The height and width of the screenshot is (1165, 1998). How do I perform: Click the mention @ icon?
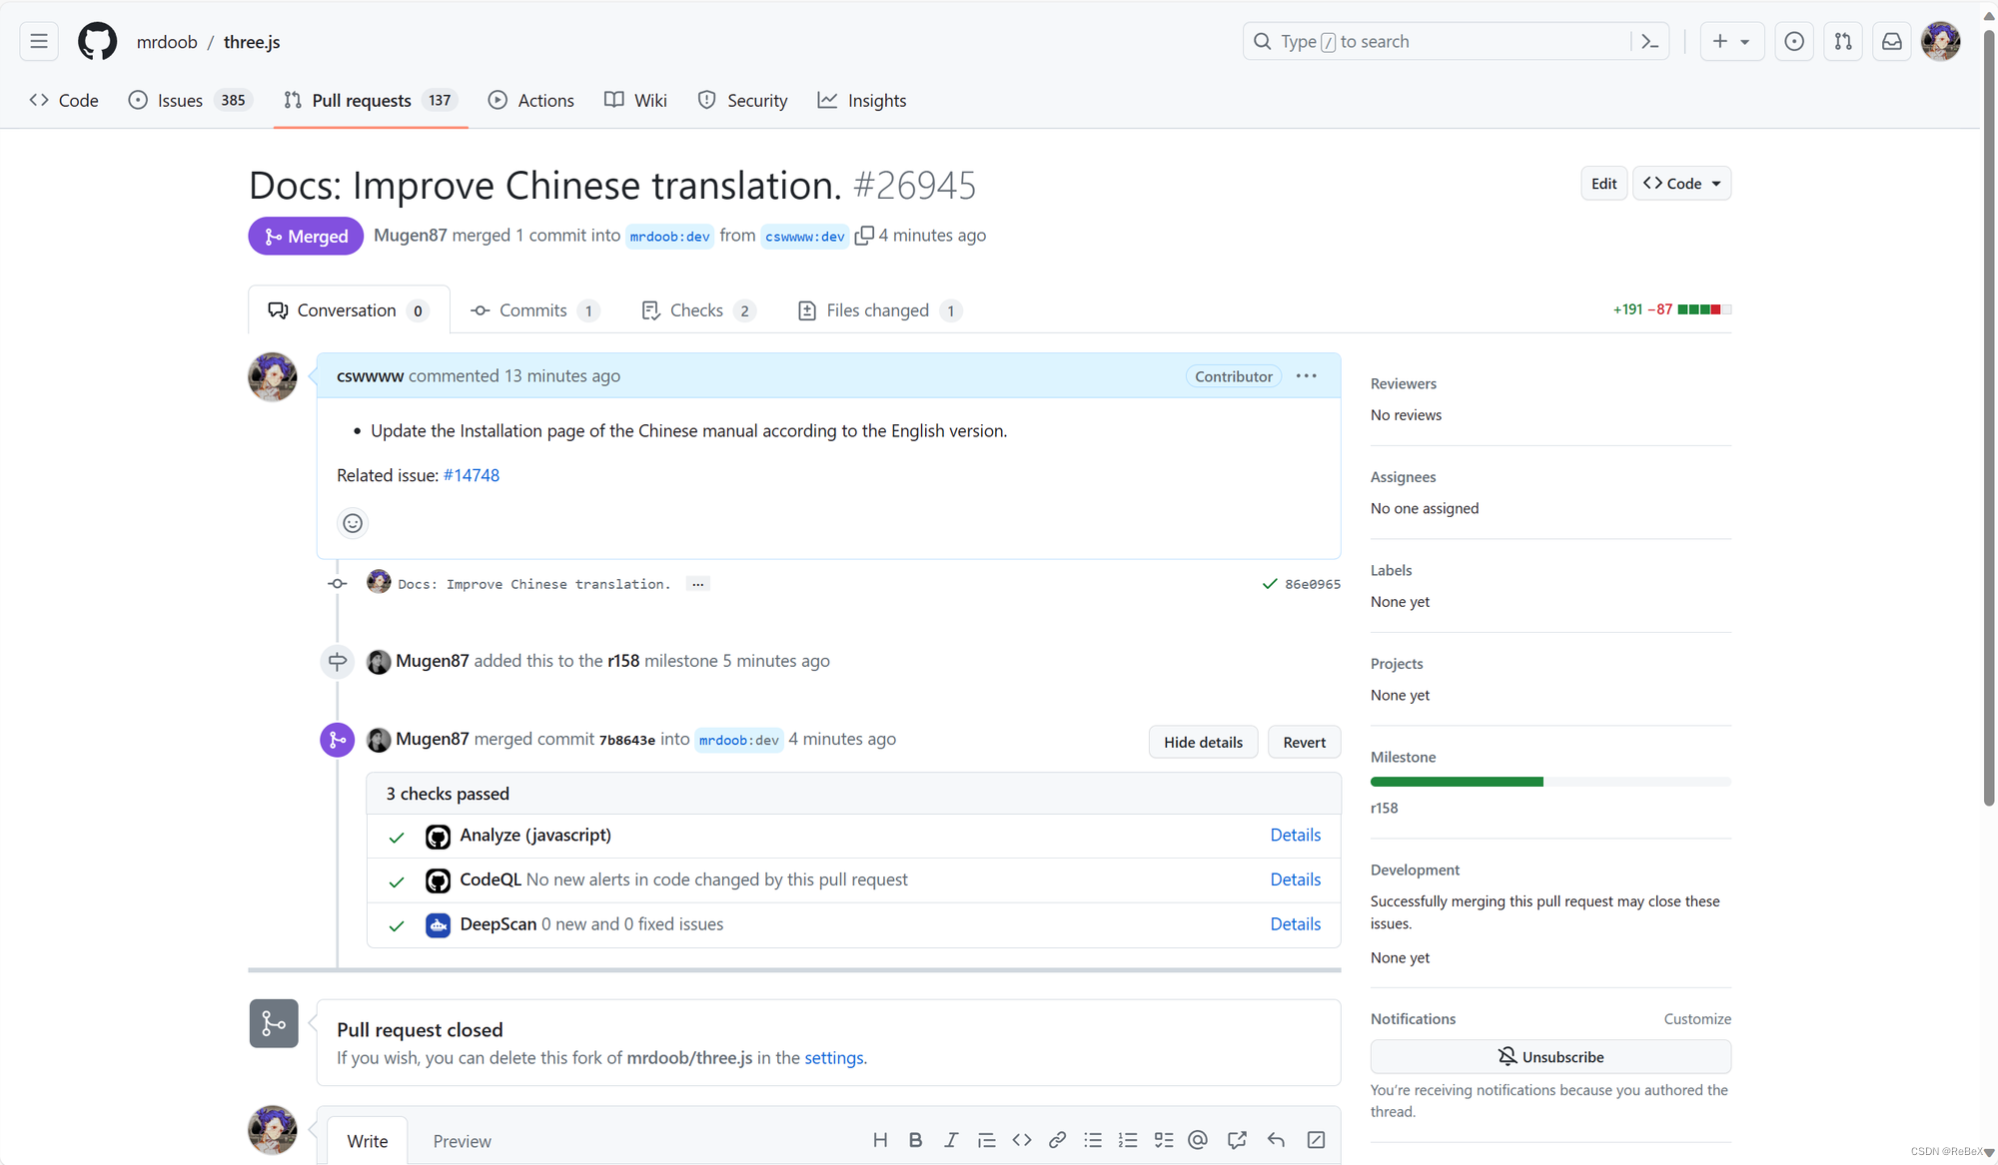pos(1198,1140)
